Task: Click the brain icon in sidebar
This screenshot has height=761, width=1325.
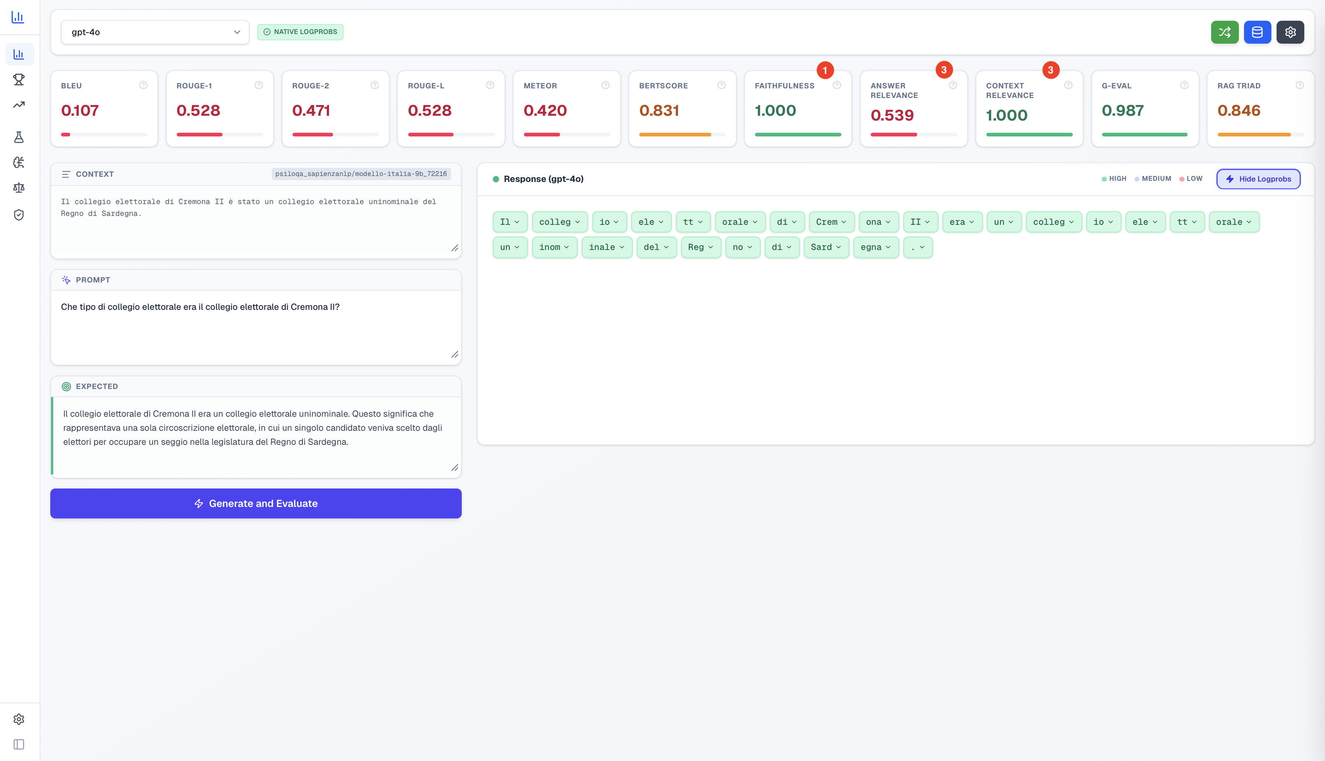Action: point(19,163)
